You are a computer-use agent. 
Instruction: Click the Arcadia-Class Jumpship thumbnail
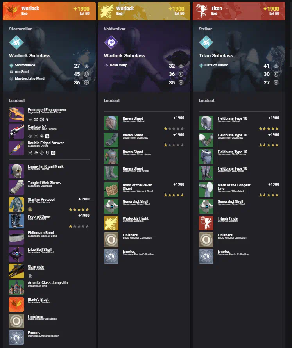(x=16, y=287)
